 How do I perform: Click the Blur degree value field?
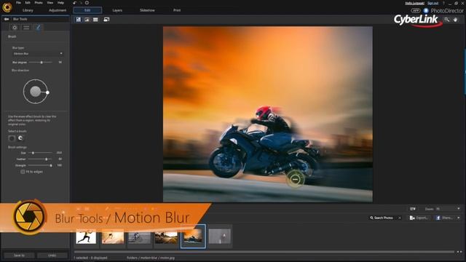tap(60, 63)
